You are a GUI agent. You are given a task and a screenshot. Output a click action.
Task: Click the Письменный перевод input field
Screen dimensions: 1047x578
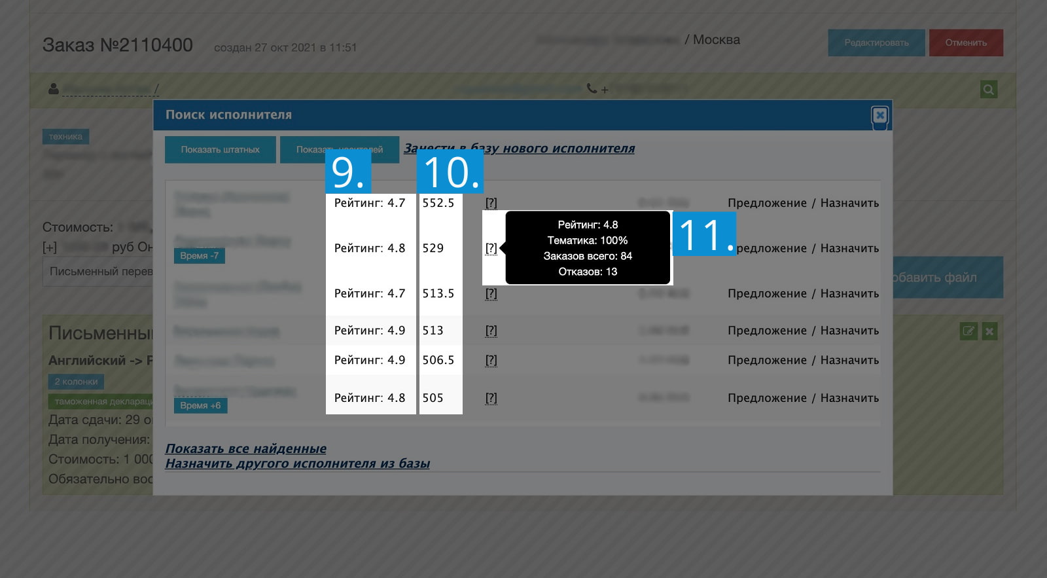pos(98,272)
